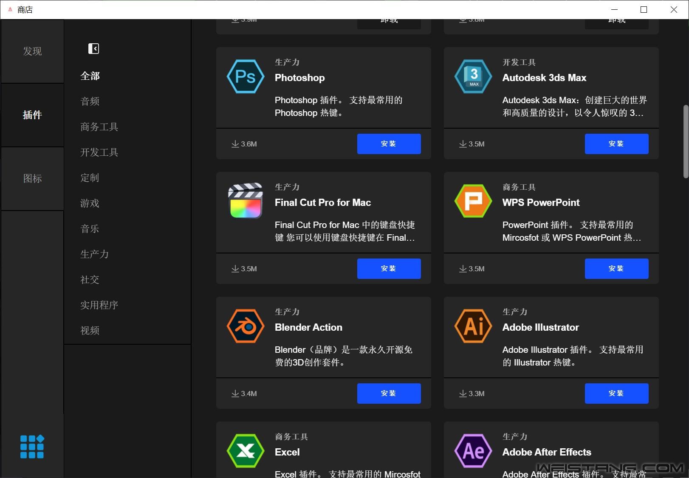Click the 开发工具 label on 3ds Max card
The width and height of the screenshot is (689, 478).
[x=519, y=62]
